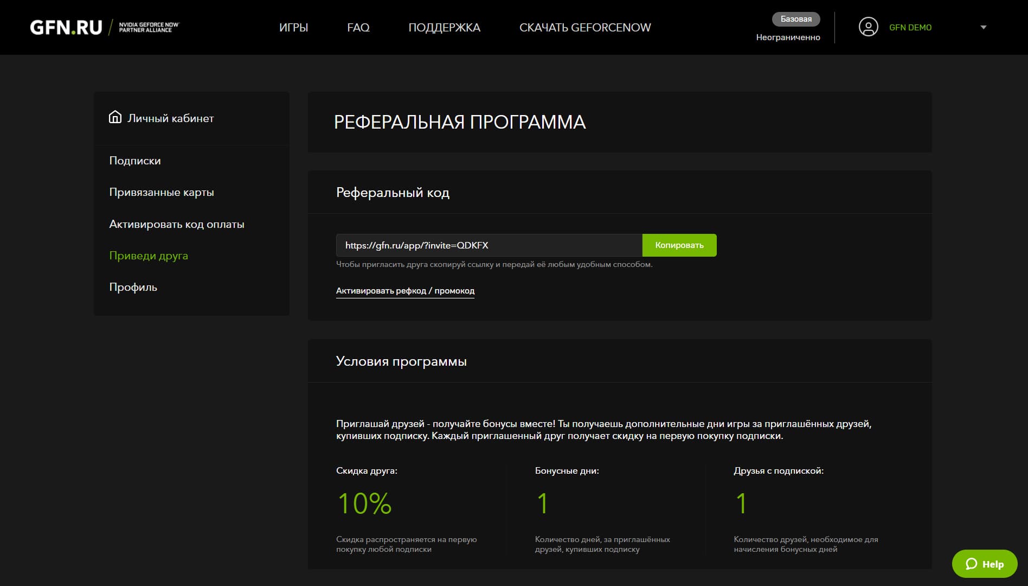Open the ИГРЫ menu item
1028x586 pixels.
pyautogui.click(x=293, y=27)
